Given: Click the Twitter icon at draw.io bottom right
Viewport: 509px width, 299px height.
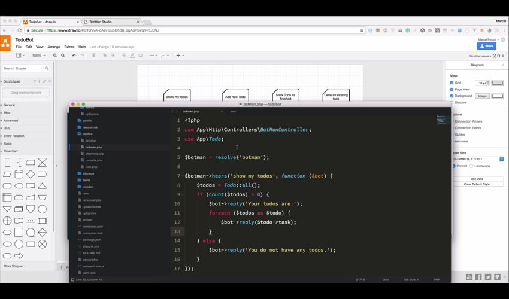Looking at the screenshot, I should (x=488, y=277).
